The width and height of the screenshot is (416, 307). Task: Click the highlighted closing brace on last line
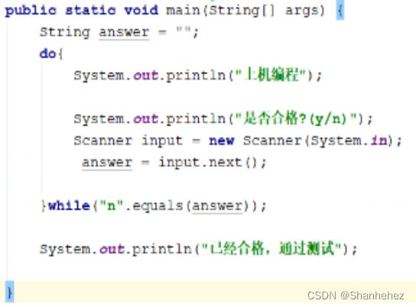(x=10, y=292)
